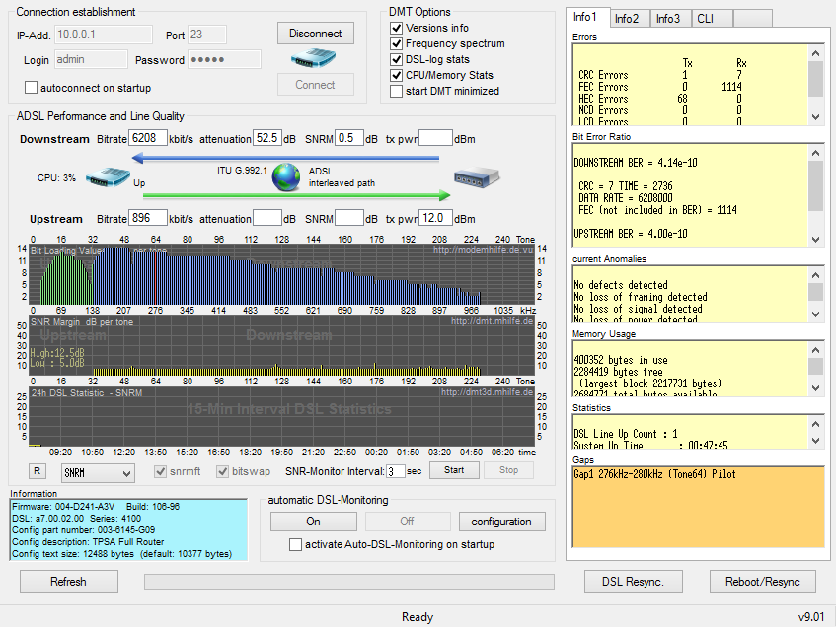Toggle activate Auto-DSL-Monitoring on startup
This screenshot has height=627, width=836.
point(295,544)
